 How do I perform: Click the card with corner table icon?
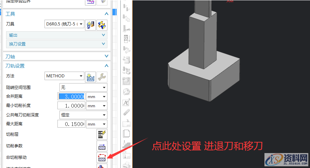[126, 123]
